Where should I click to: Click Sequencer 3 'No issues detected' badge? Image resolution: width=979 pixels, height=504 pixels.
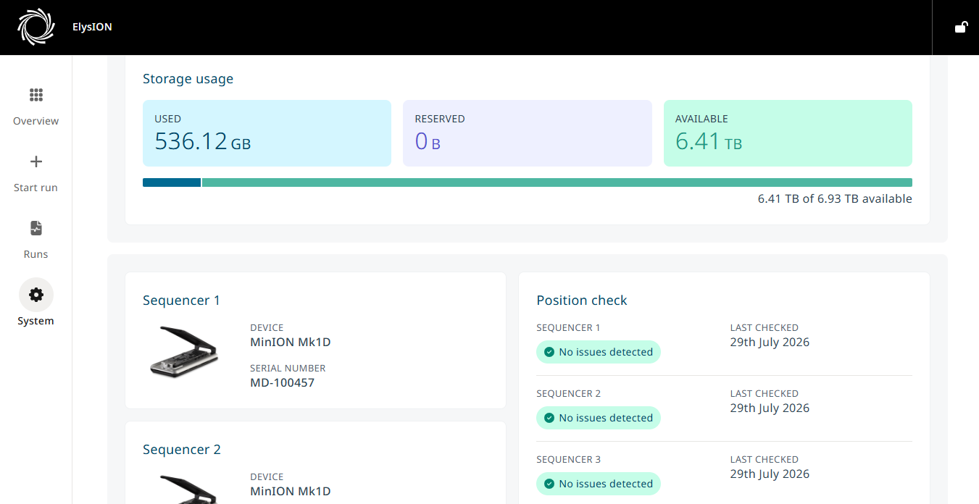[599, 484]
